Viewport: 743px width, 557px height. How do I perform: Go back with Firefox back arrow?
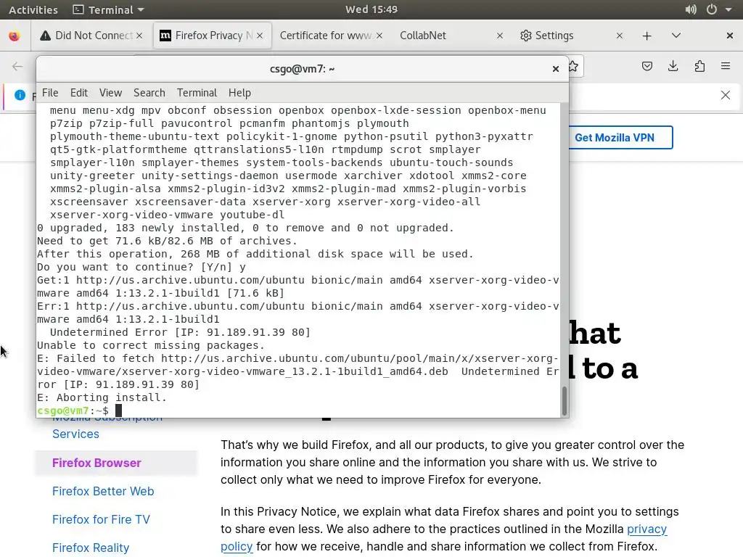pos(17,66)
